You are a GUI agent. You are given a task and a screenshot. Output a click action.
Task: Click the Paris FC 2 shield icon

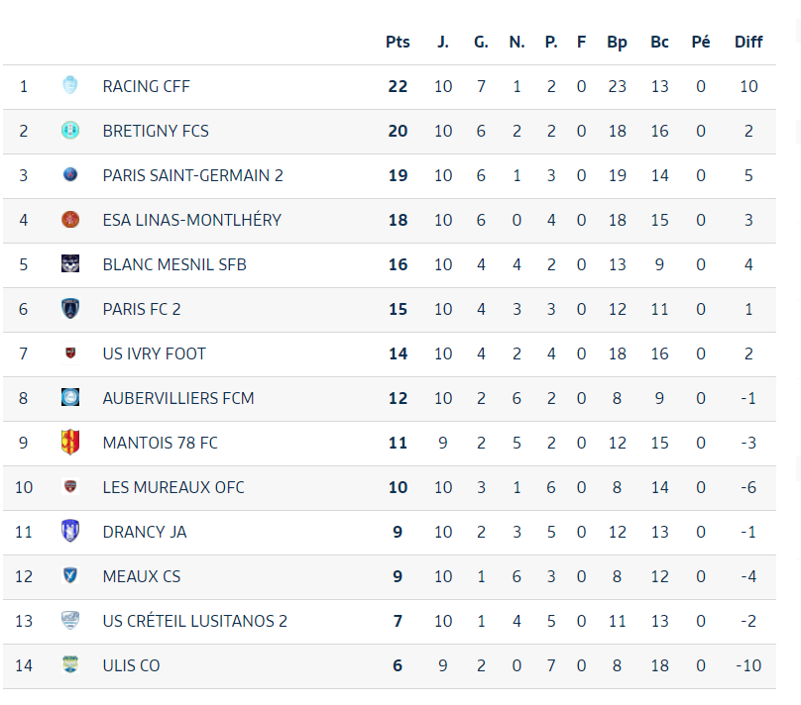coord(70,309)
